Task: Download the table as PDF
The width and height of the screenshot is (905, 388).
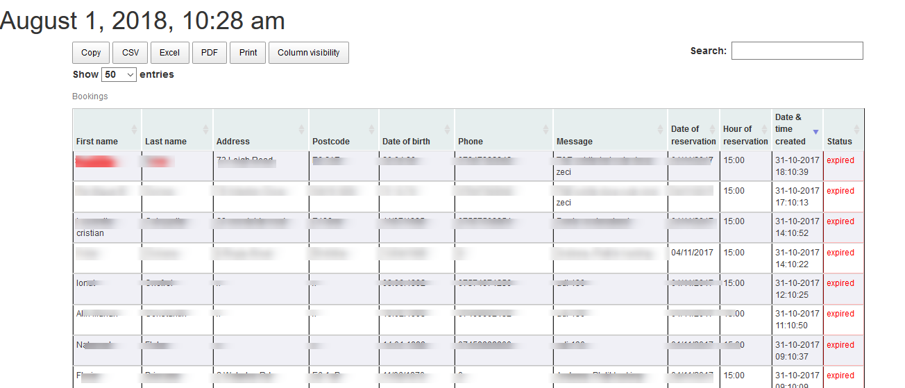Action: pos(210,53)
